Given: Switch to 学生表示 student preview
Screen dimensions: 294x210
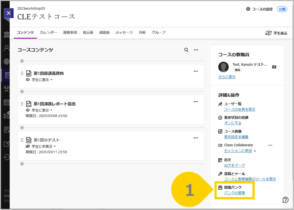Looking at the screenshot, I should (x=276, y=33).
